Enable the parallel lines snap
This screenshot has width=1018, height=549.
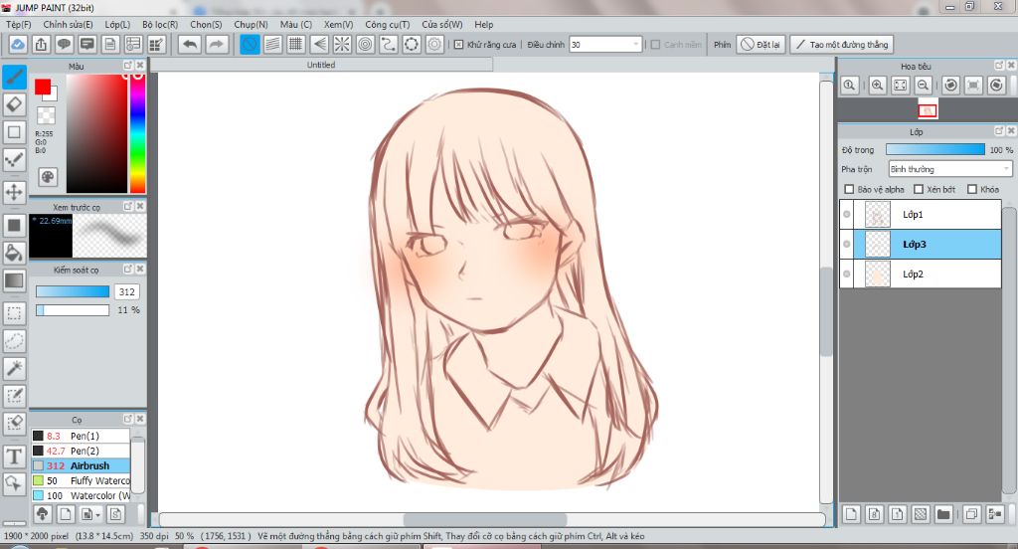click(272, 44)
